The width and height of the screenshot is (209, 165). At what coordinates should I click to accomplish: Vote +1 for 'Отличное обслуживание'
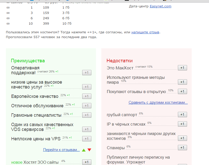point(87,106)
